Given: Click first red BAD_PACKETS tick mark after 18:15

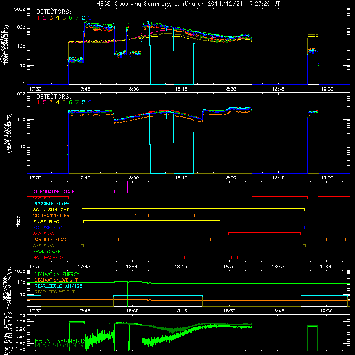Looking at the screenshot, I should click(184, 257).
